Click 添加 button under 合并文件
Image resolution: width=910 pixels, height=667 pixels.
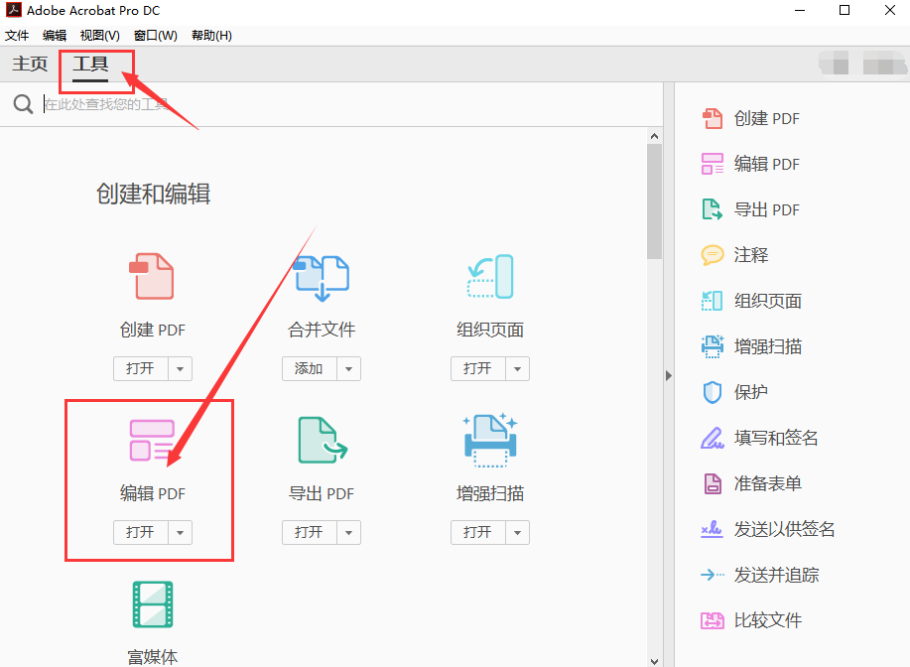click(310, 368)
